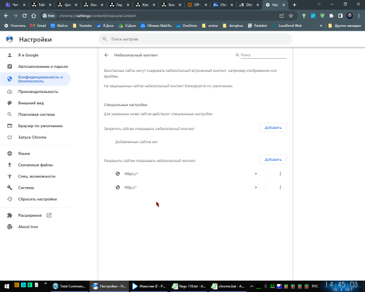Switch to Total Commander in taskbar

(69, 286)
